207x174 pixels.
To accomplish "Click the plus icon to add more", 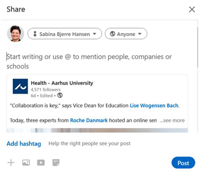I will pyautogui.click(x=11, y=163).
